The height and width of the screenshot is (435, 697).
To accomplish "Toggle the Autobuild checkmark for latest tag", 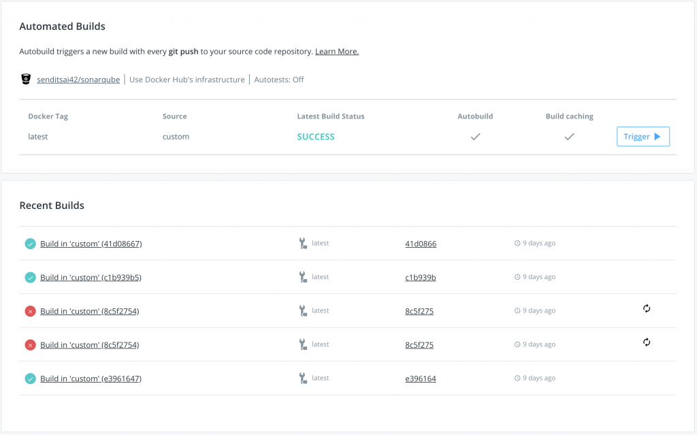I will click(x=476, y=137).
